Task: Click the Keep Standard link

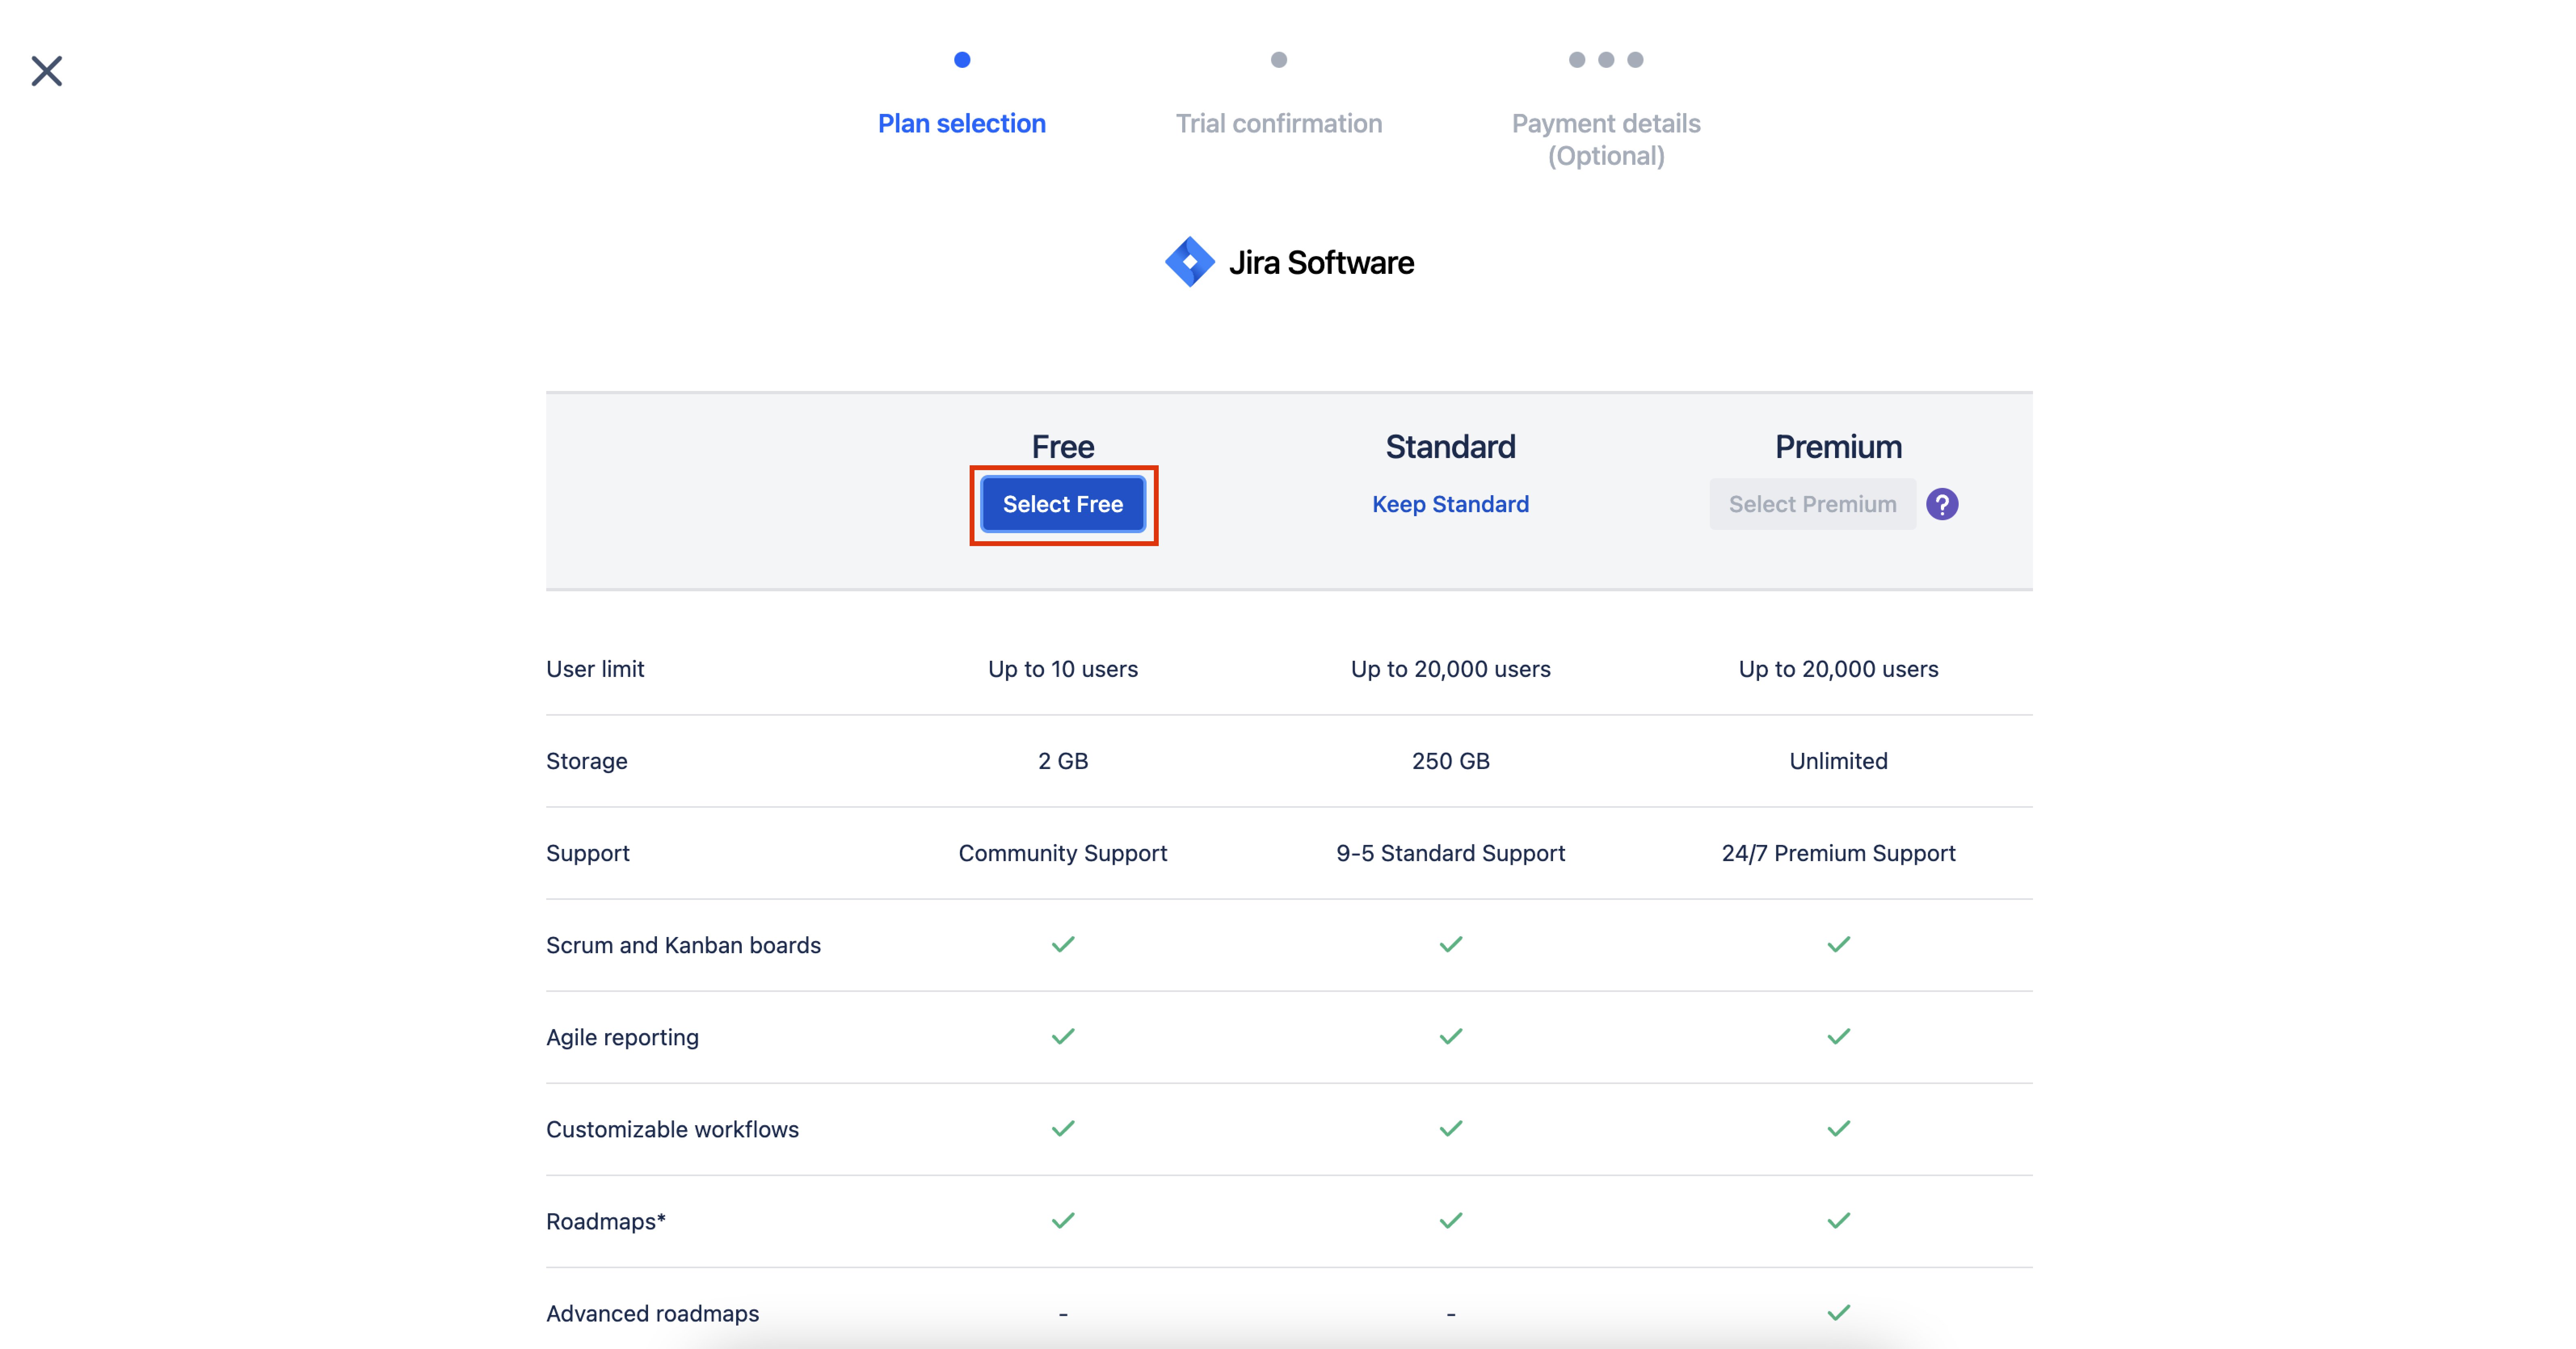Action: [x=1450, y=504]
